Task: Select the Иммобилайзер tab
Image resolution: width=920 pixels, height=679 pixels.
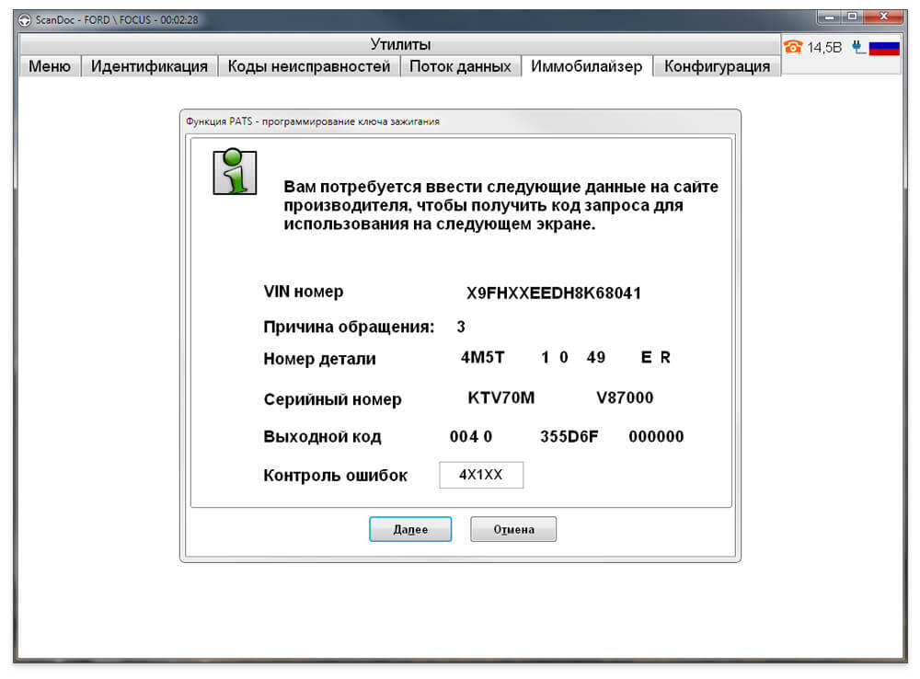Action: coord(587,66)
